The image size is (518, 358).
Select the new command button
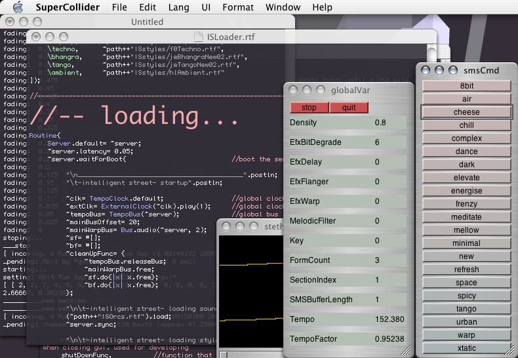466,256
